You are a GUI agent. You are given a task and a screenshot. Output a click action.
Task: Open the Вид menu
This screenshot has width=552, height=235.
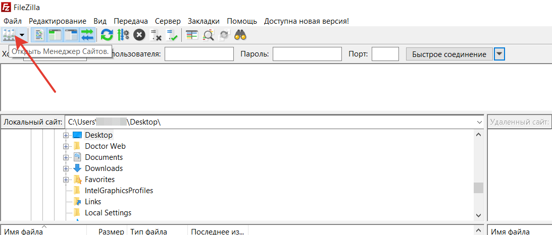101,21
